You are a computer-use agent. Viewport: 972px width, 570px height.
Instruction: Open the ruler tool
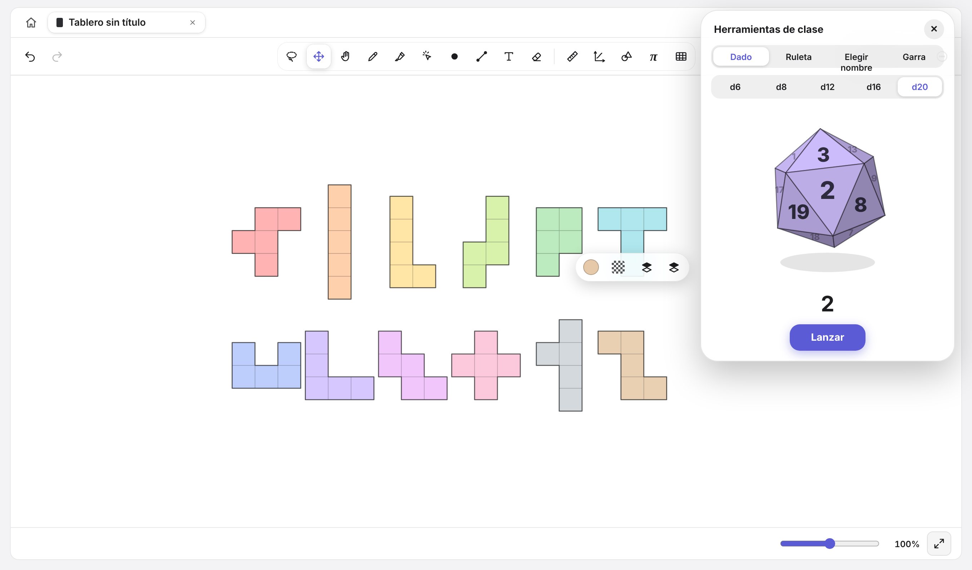coord(572,57)
